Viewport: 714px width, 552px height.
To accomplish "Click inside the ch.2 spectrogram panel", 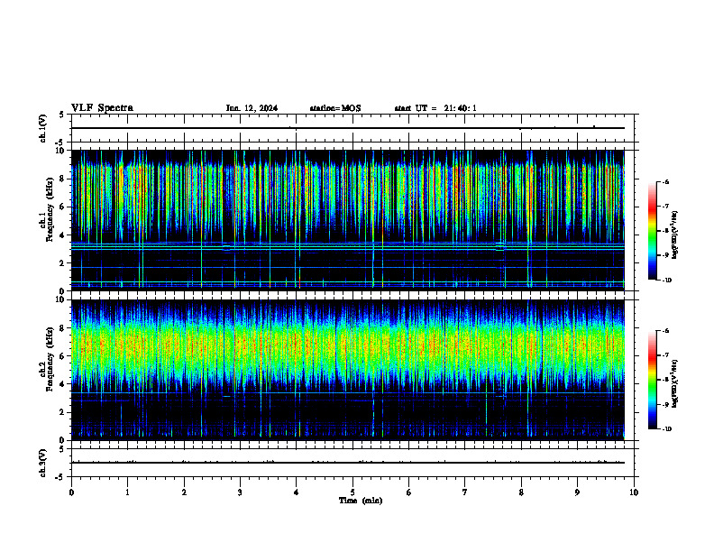I will click(347, 370).
